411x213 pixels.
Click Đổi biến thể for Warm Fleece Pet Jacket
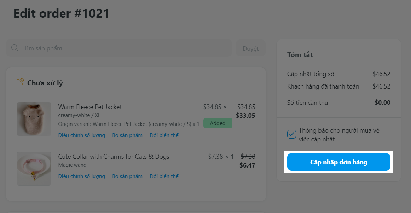[164, 135]
